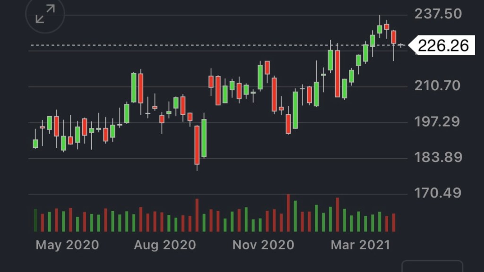Click the tallest red volume bar
Screen dimensions: 484x272
pyautogui.click(x=288, y=213)
